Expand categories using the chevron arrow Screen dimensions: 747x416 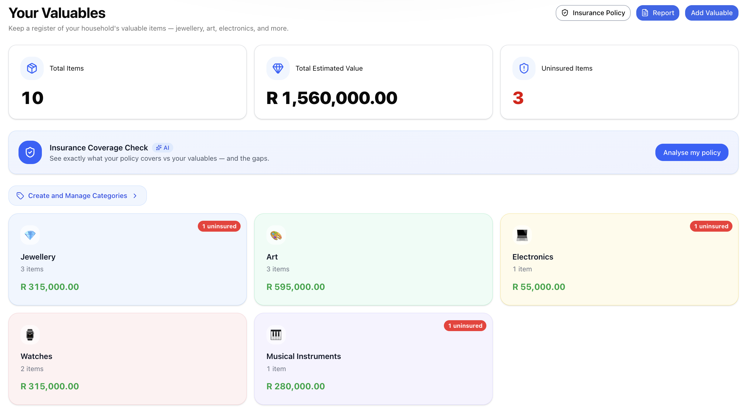(135, 196)
